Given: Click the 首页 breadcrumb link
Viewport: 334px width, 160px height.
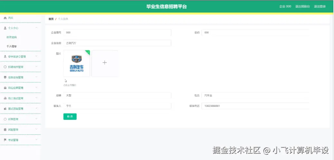Looking at the screenshot, I should pyautogui.click(x=51, y=19).
